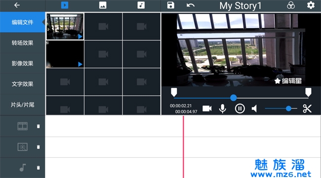Click the blue volume slider knob
Viewport: 321px width, 178px height.
click(288, 108)
